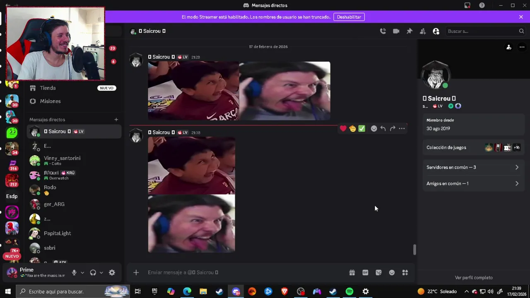Open weather widget 22°C Soleado
The height and width of the screenshot is (298, 530).
[437, 291]
